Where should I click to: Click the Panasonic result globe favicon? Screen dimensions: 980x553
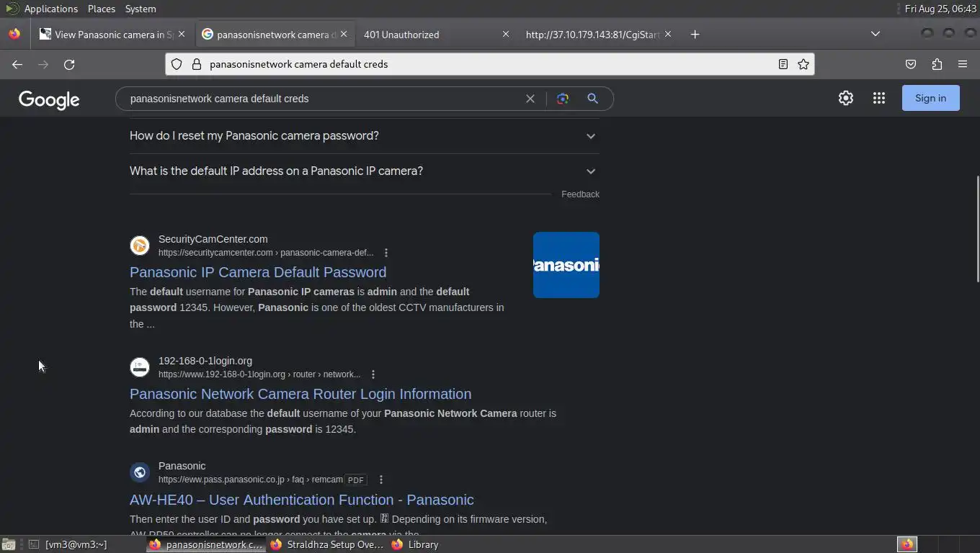click(x=140, y=472)
